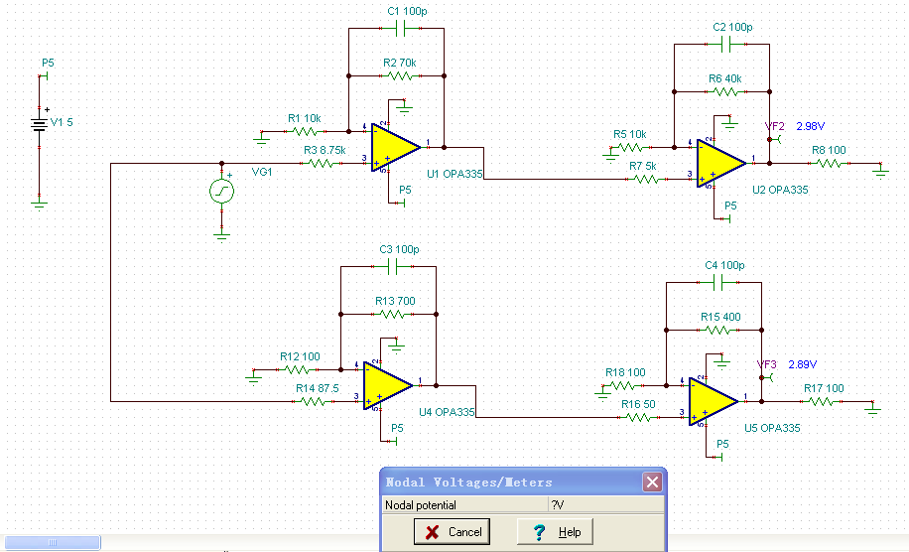
Task: Close the Nodal Voltages/Meters dialog
Action: coord(652,482)
